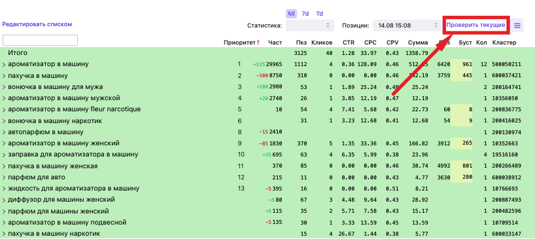Image resolution: width=535 pixels, height=239 pixels.
Task: Open the hamburger menu icon
Action: click(517, 26)
